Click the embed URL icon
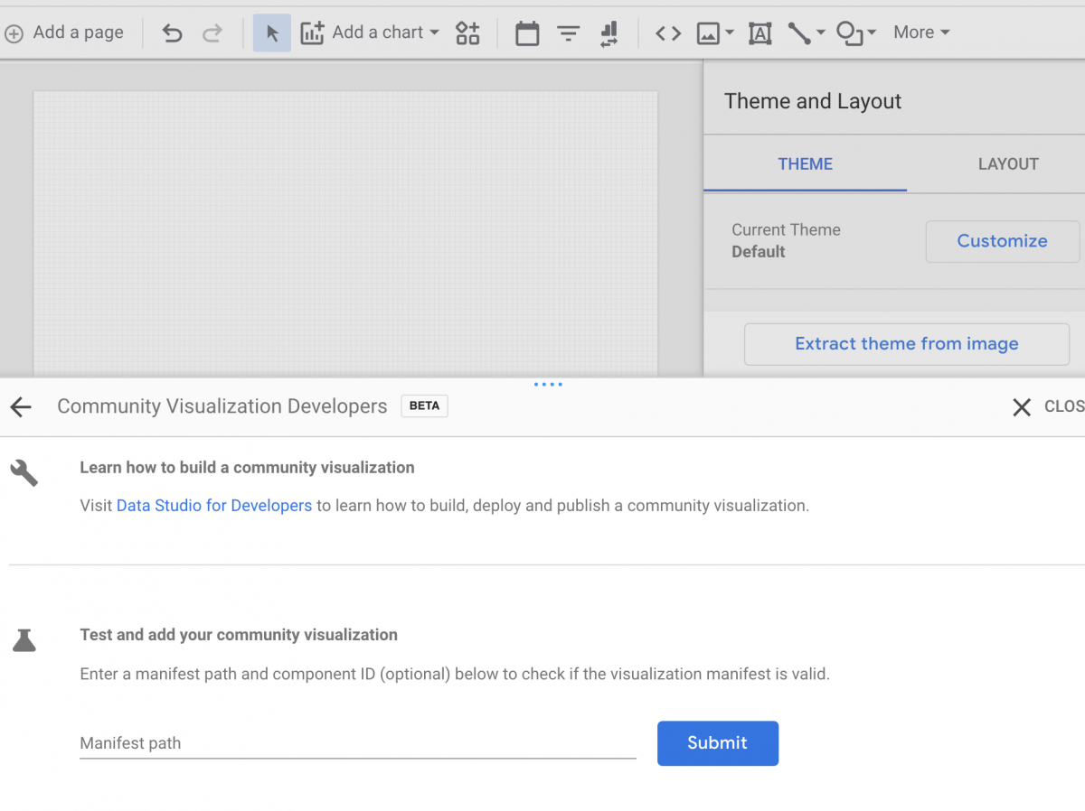 (667, 33)
